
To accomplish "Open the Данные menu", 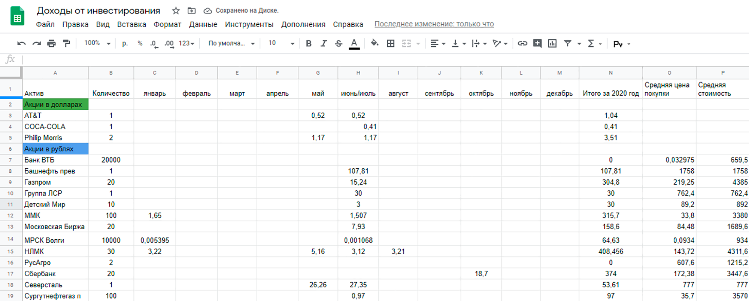I will coord(203,24).
